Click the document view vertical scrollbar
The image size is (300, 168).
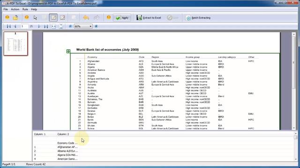(294, 62)
